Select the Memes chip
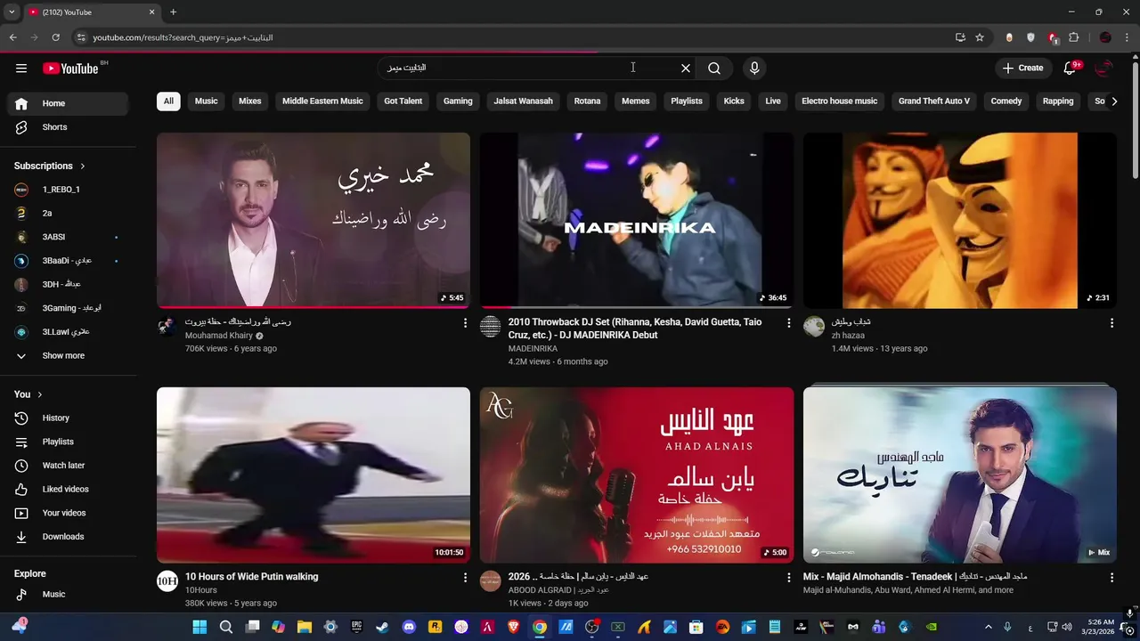The image size is (1140, 641). tap(635, 101)
